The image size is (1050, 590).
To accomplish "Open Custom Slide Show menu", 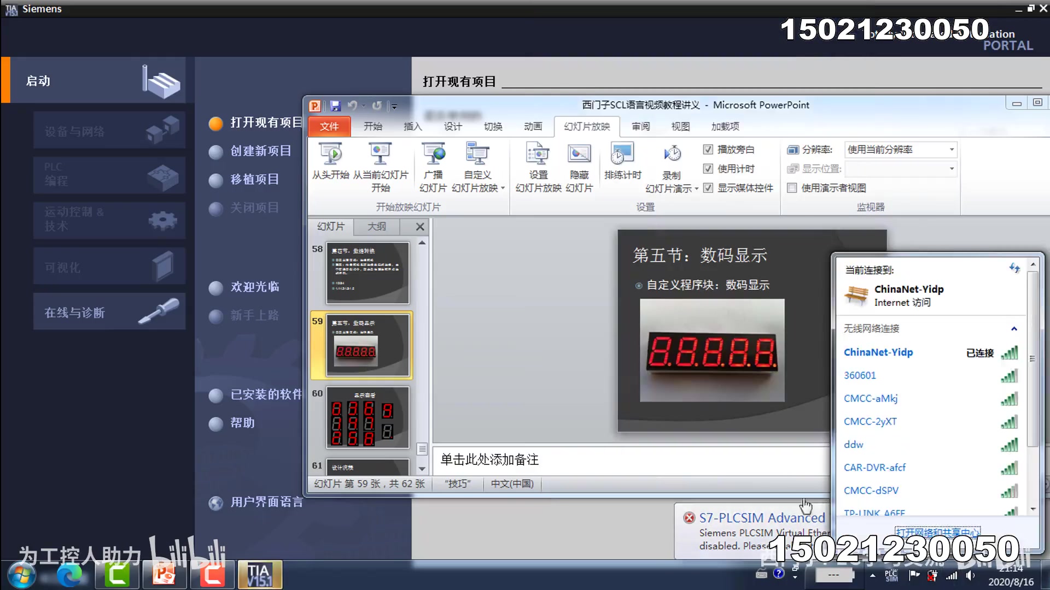I will click(x=478, y=167).
